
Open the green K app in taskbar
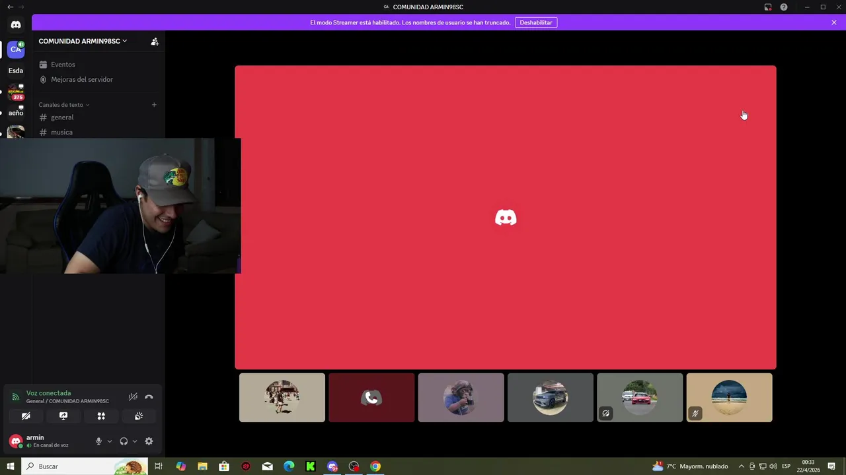pyautogui.click(x=311, y=466)
